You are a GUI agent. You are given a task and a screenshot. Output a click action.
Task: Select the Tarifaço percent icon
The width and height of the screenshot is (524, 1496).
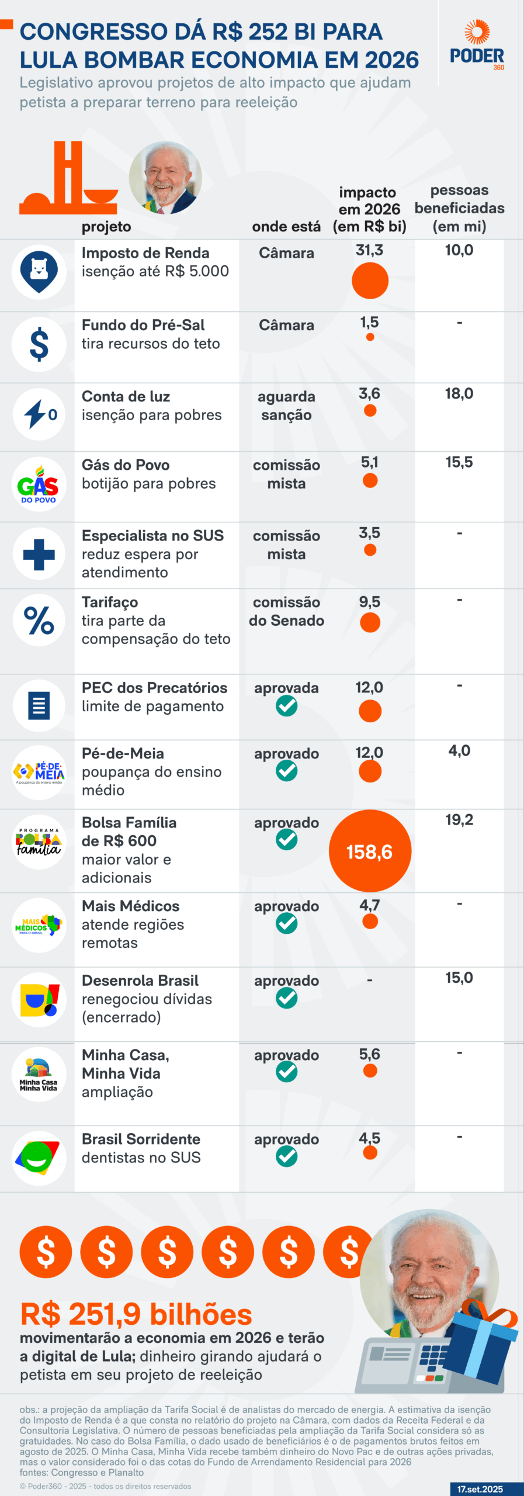click(x=39, y=621)
